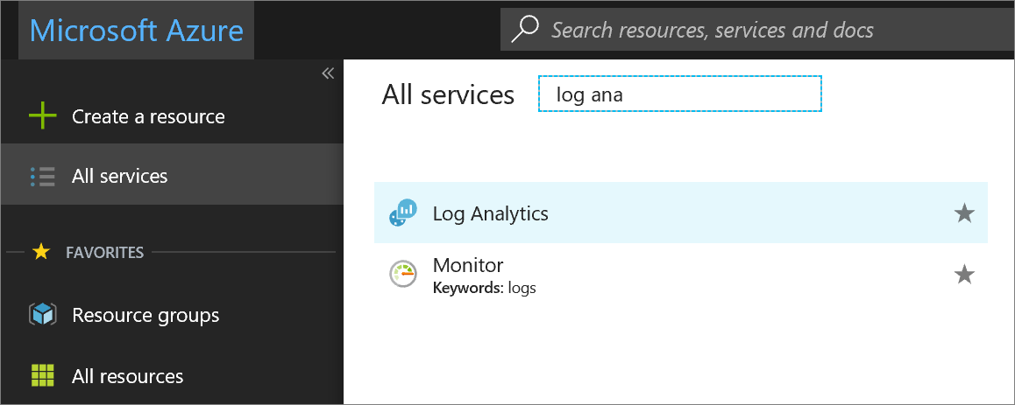This screenshot has height=405, width=1015.
Task: Click the magnifier icon in search bar
Action: point(524,30)
